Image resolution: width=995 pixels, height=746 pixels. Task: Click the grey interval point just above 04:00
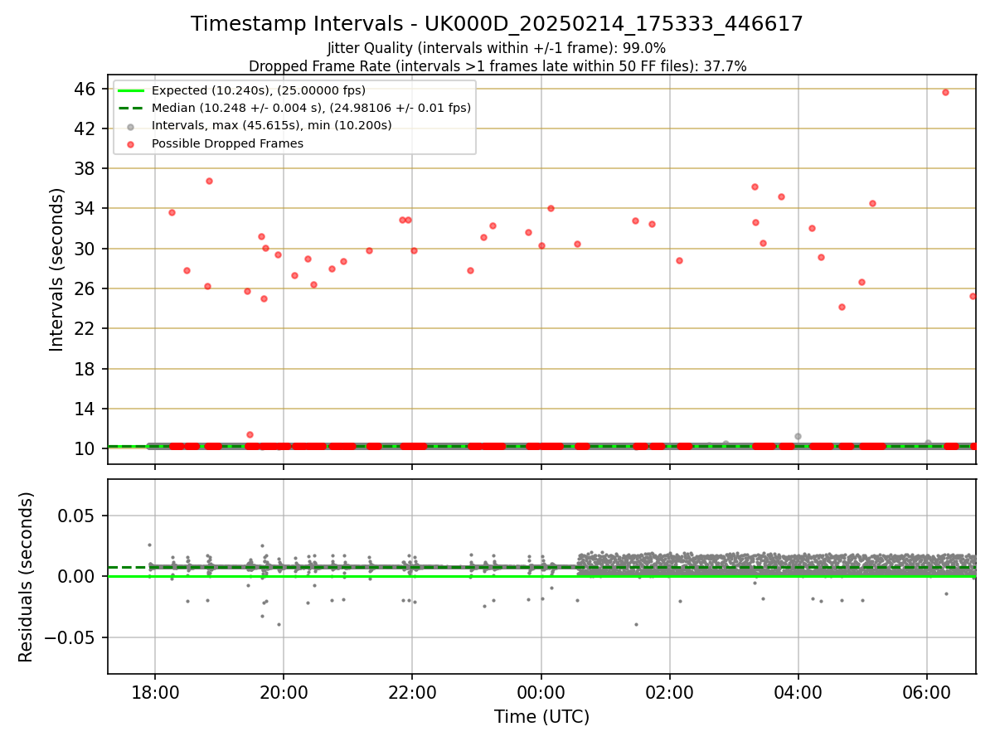pyautogui.click(x=798, y=436)
